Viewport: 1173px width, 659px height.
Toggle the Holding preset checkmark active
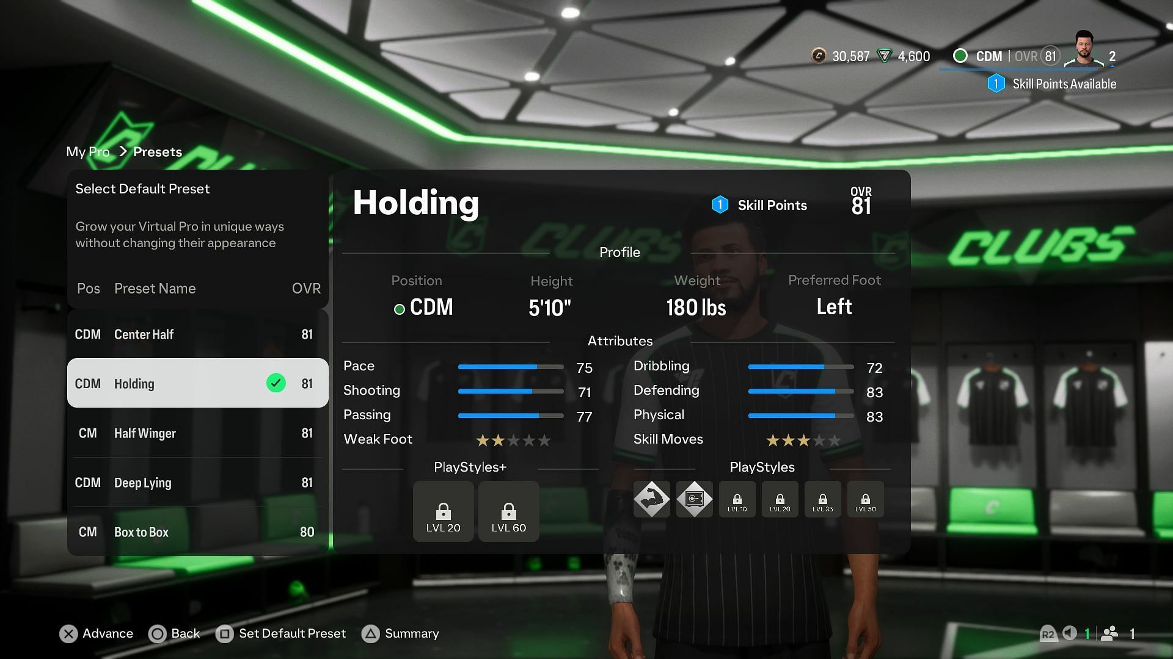coord(276,383)
